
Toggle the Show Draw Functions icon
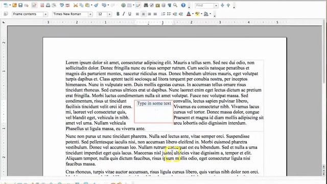click(x=138, y=5)
